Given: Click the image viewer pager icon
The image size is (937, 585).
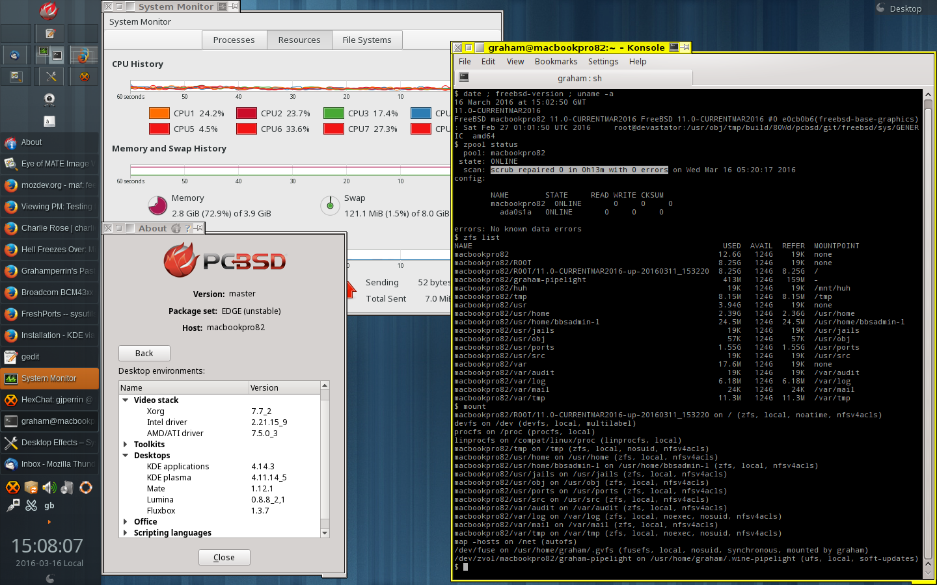Looking at the screenshot, I should point(16,77).
